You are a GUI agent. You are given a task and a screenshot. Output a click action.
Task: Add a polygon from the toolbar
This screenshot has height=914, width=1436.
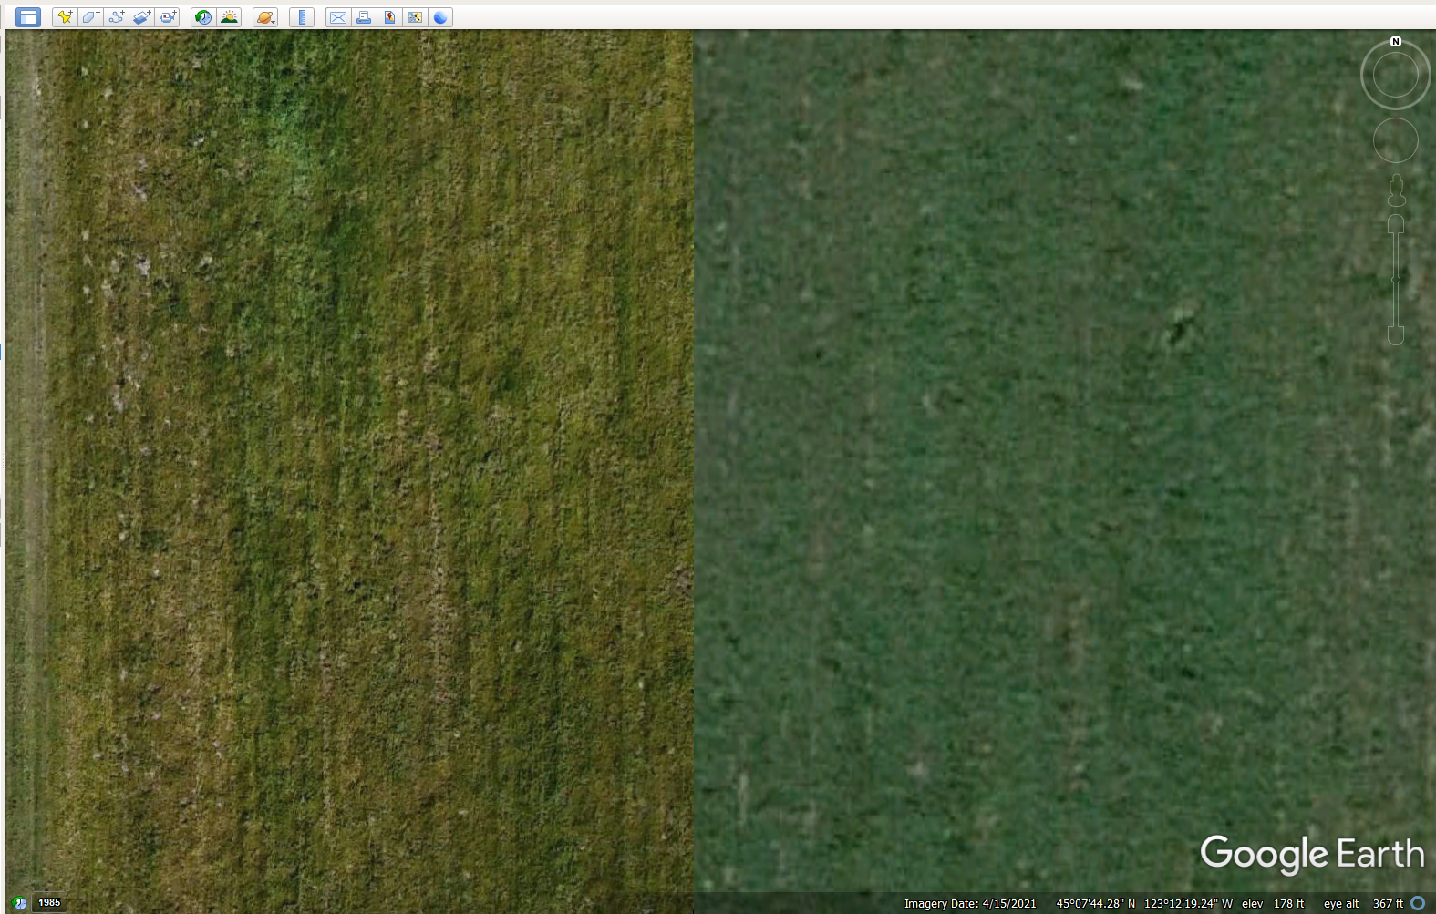(90, 17)
